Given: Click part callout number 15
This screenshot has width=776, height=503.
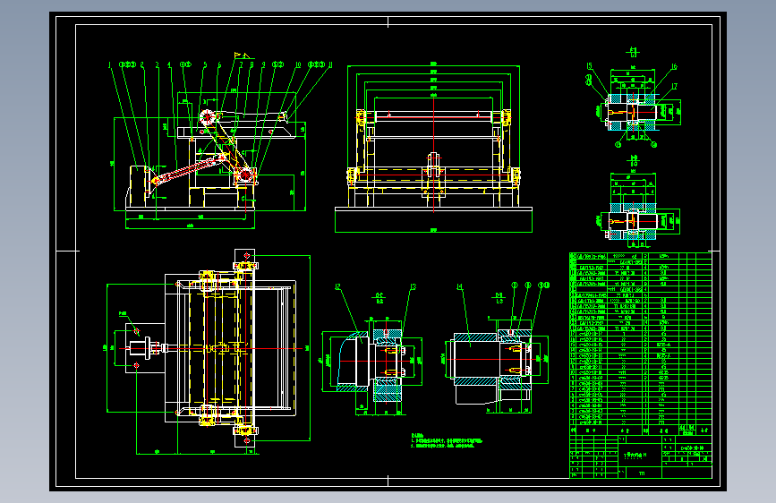Looking at the screenshot, I should click(589, 66).
